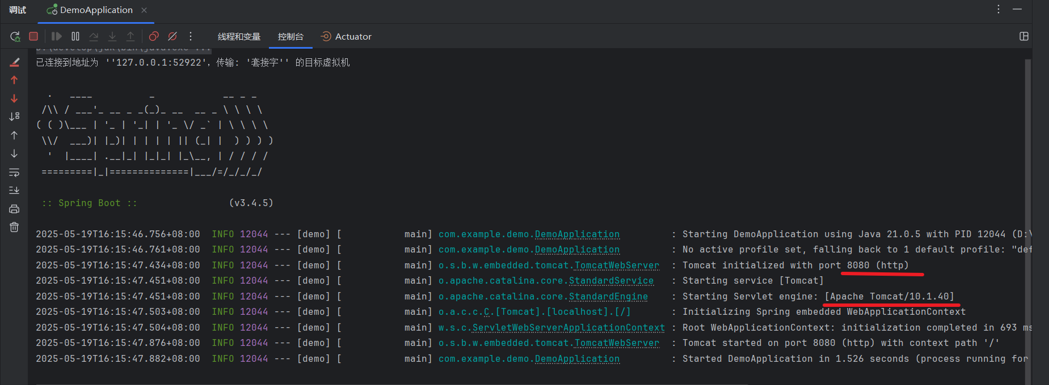The width and height of the screenshot is (1049, 385).
Task: Click the Step Into icon
Action: pyautogui.click(x=112, y=36)
